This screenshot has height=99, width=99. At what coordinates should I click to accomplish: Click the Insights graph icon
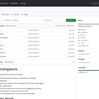(22, 14)
